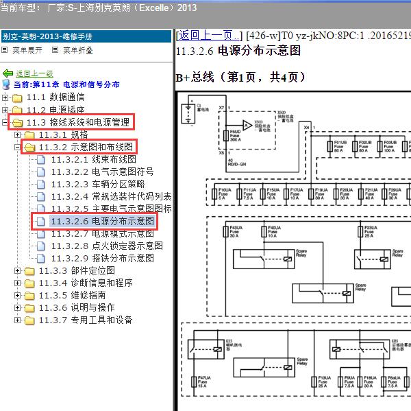Open 11.3.5 维修指南 section
The width and height of the screenshot is (411, 411).
[73, 295]
